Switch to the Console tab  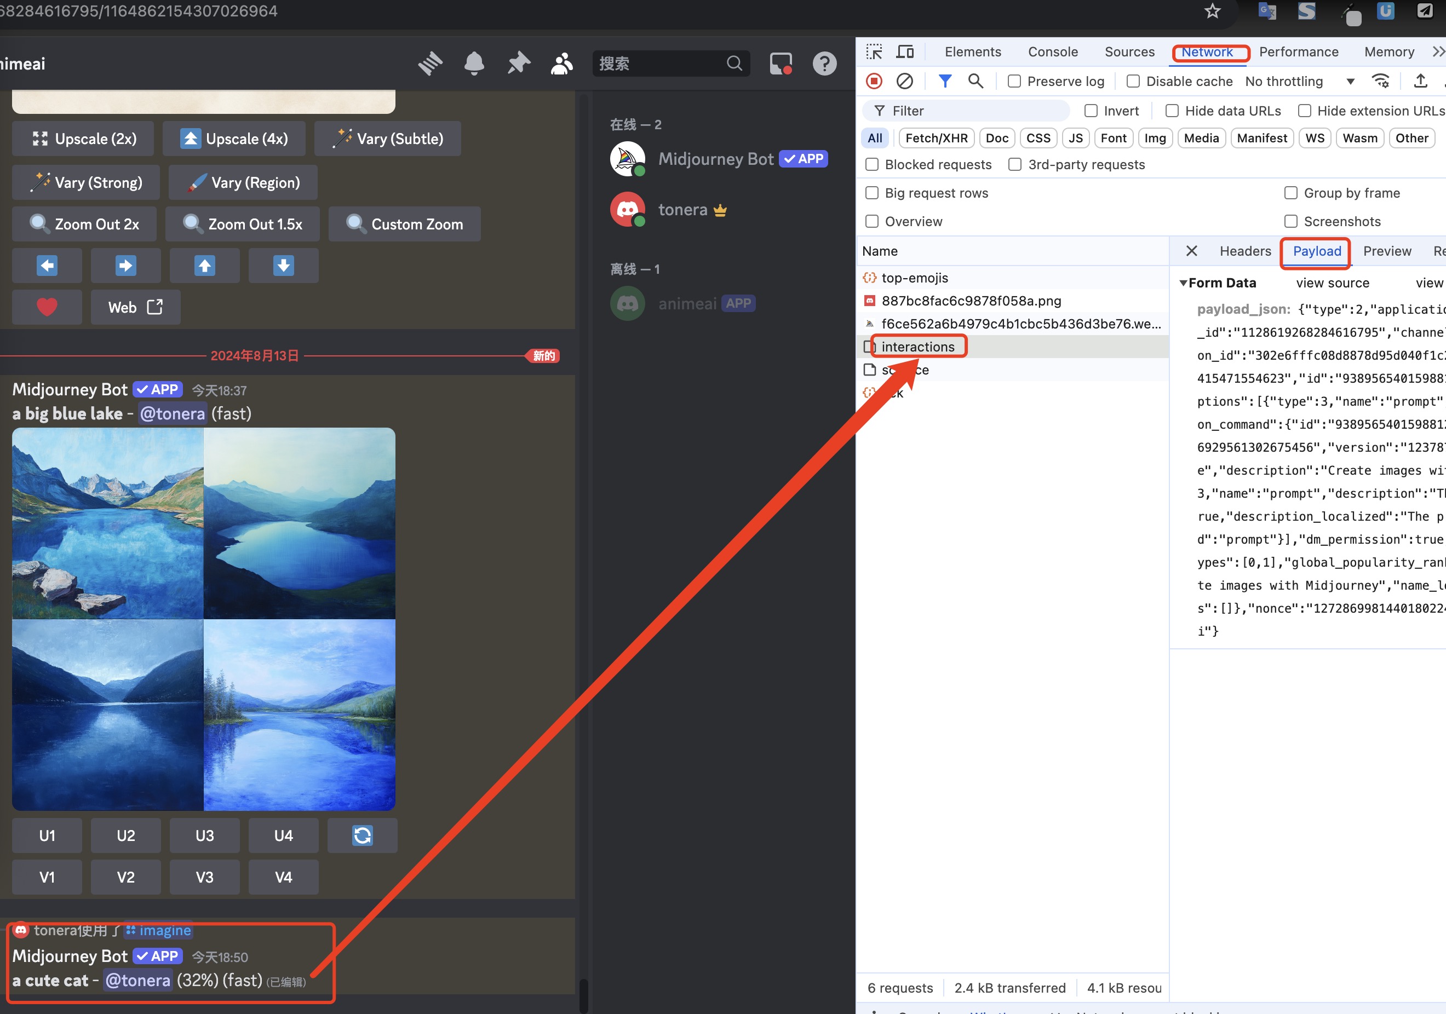[1052, 51]
